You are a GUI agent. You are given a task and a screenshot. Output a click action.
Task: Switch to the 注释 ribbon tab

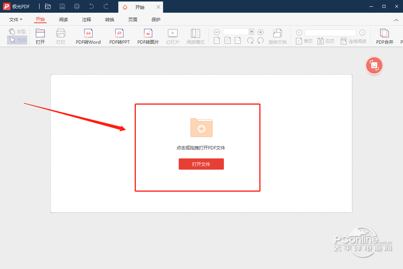click(x=86, y=20)
